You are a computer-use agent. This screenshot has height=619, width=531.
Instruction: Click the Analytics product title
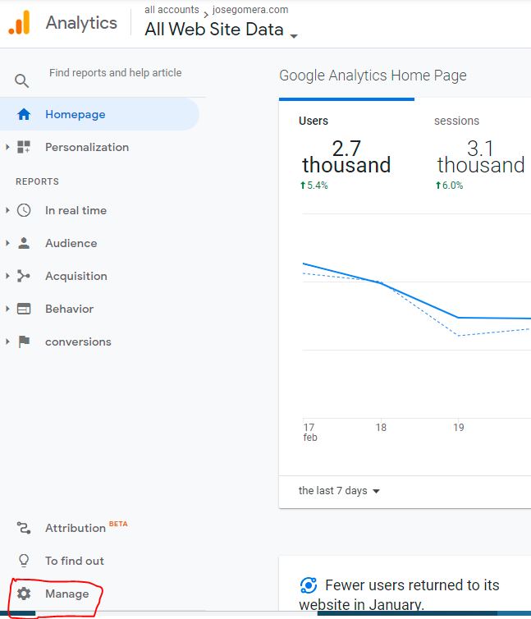click(x=81, y=23)
